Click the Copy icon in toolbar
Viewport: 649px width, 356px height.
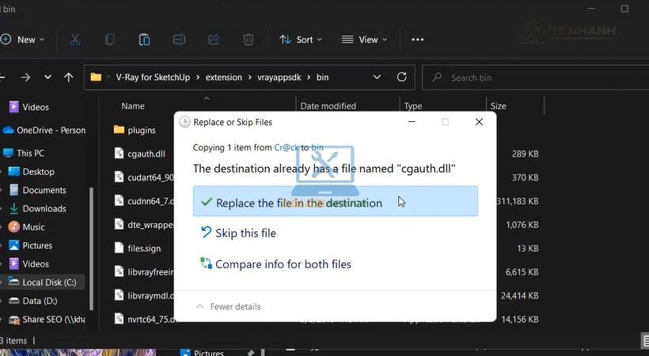pos(110,40)
